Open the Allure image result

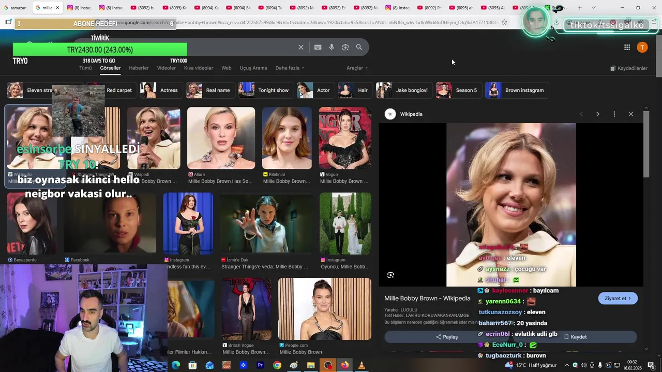click(221, 138)
